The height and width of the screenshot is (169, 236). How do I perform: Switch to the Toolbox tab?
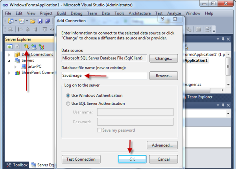pos(17,165)
